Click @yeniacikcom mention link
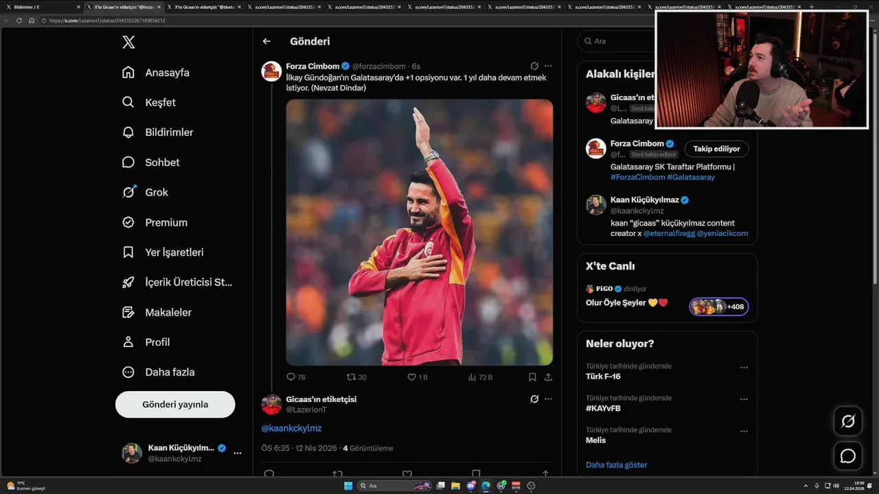Image resolution: width=879 pixels, height=494 pixels. click(x=722, y=233)
